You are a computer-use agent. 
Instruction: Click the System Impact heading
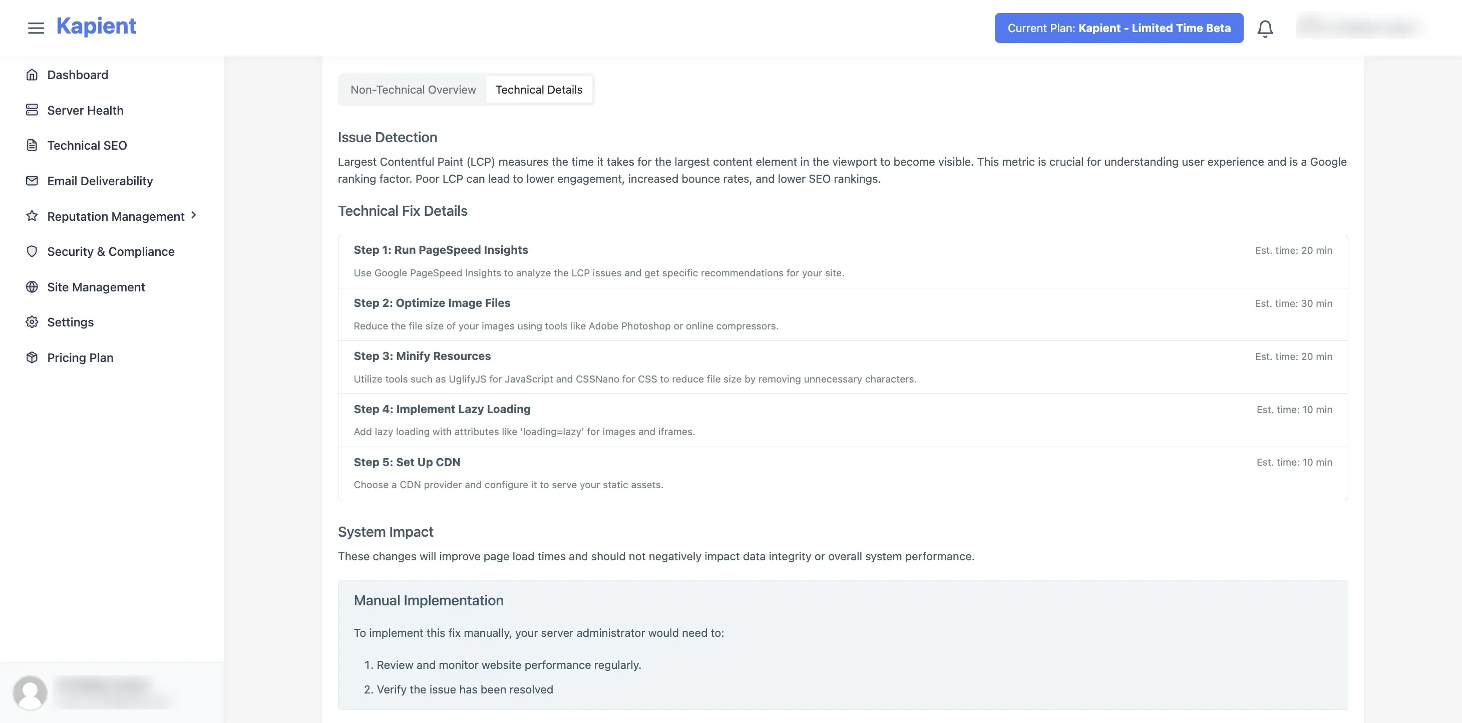point(386,532)
